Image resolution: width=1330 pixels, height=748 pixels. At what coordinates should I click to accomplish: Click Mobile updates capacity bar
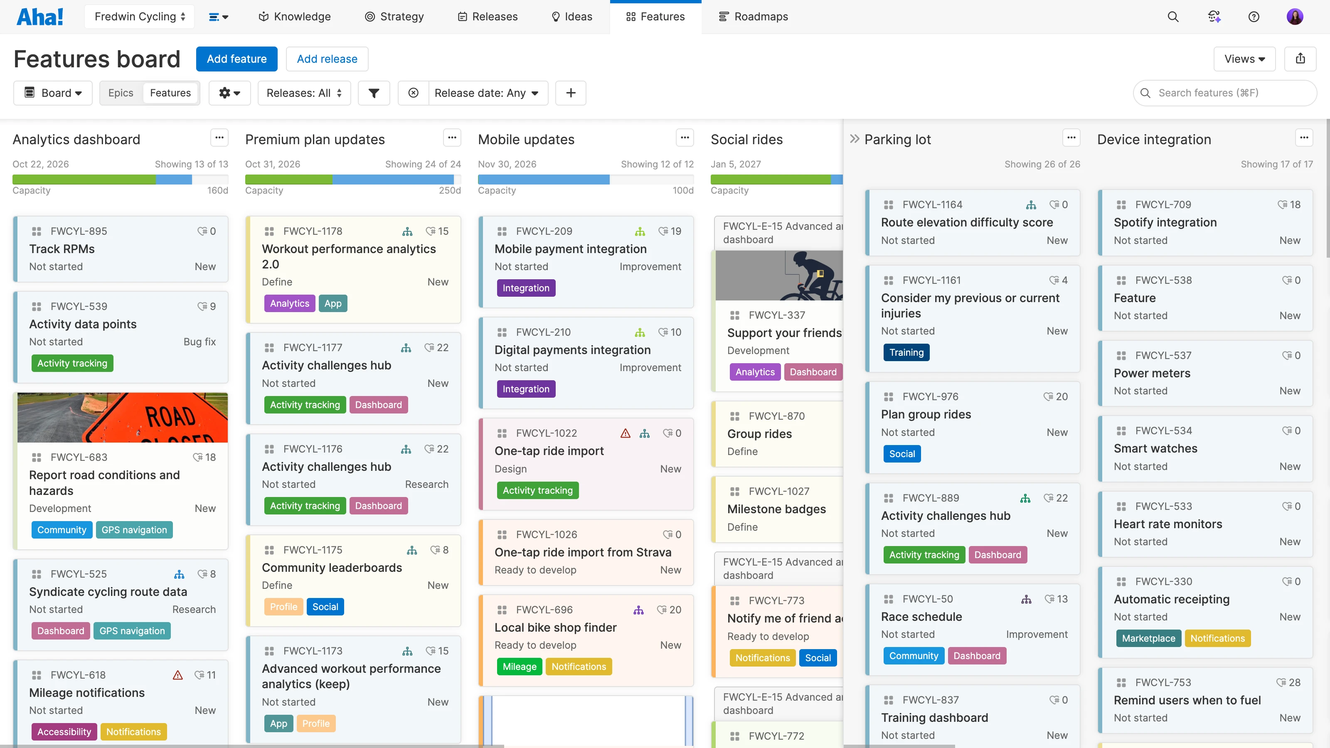586,180
